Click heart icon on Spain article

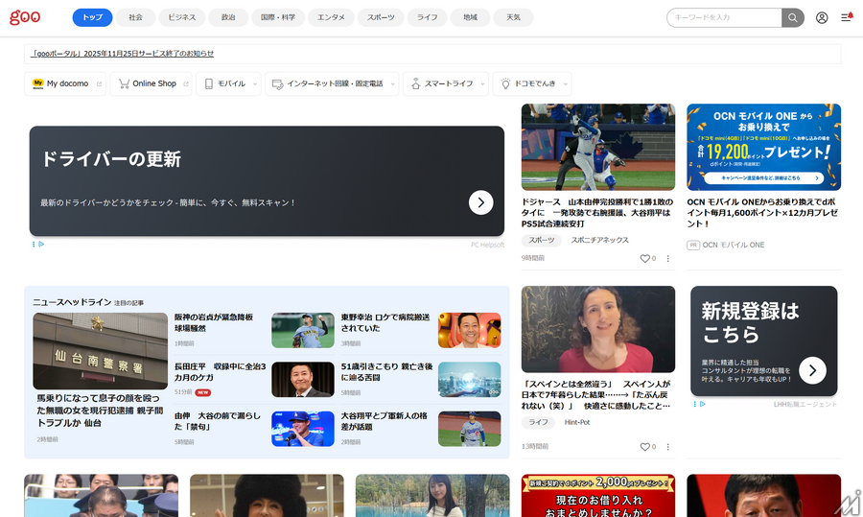click(x=645, y=446)
